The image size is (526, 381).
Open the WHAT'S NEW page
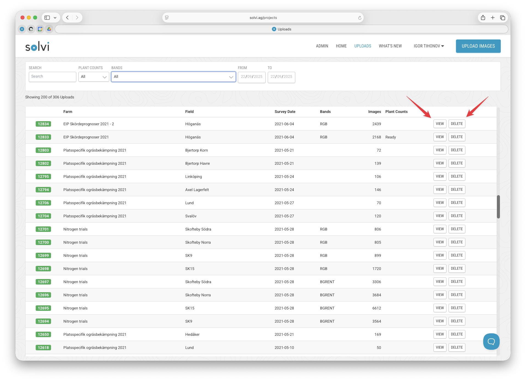pyautogui.click(x=390, y=46)
